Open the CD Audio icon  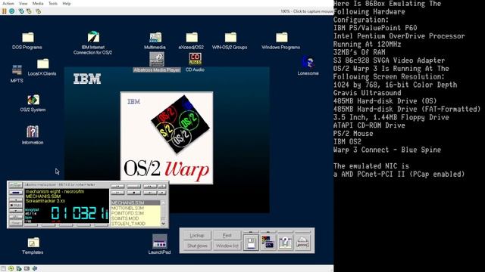[x=196, y=59]
